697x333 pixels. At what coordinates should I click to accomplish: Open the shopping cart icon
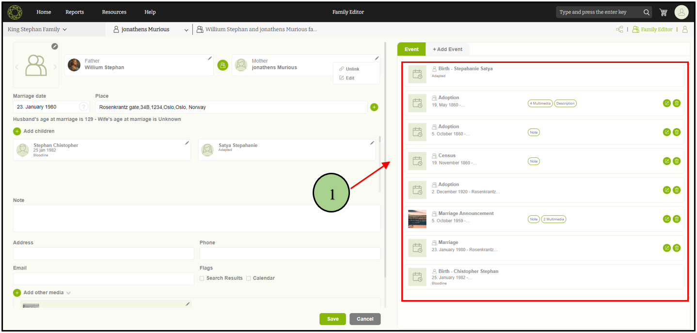click(x=664, y=12)
